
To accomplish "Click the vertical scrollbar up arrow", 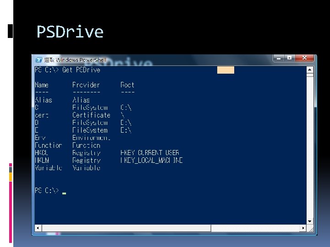I will tap(309, 70).
